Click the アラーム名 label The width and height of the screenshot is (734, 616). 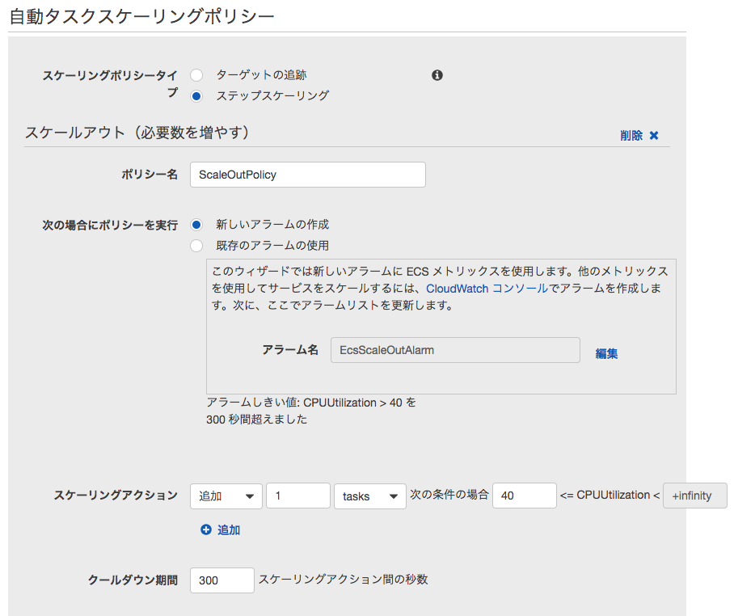290,350
